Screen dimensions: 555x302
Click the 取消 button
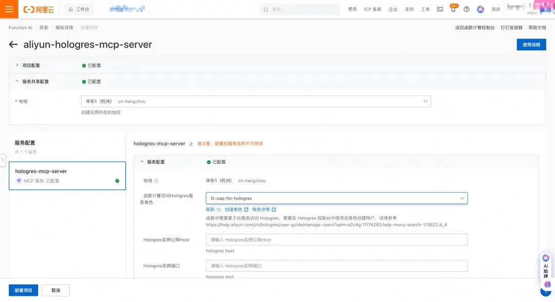point(55,290)
